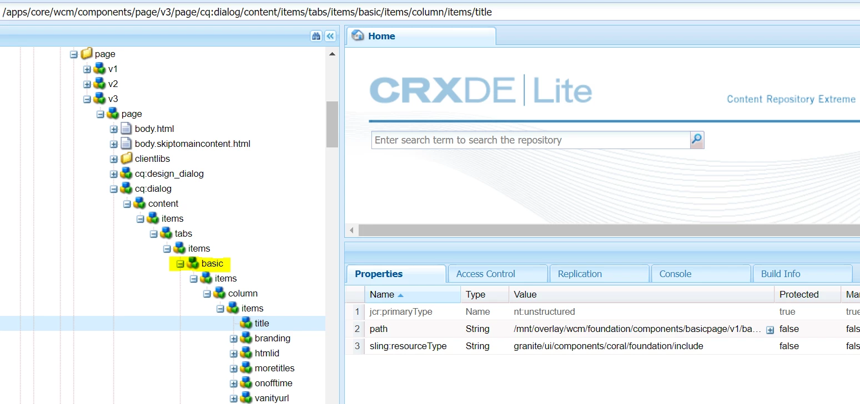Collapse the basic node
The image size is (860, 404).
coord(180,264)
